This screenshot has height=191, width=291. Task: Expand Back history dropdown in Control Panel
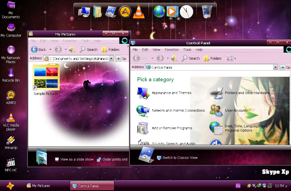152,58
